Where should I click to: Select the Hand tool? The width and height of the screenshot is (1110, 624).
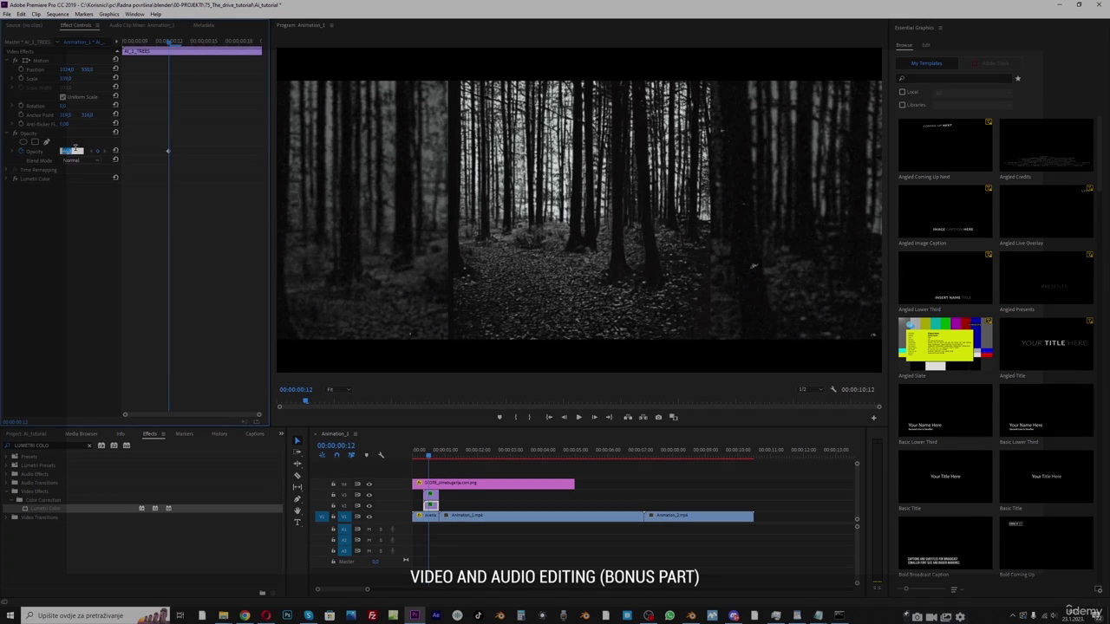(297, 510)
